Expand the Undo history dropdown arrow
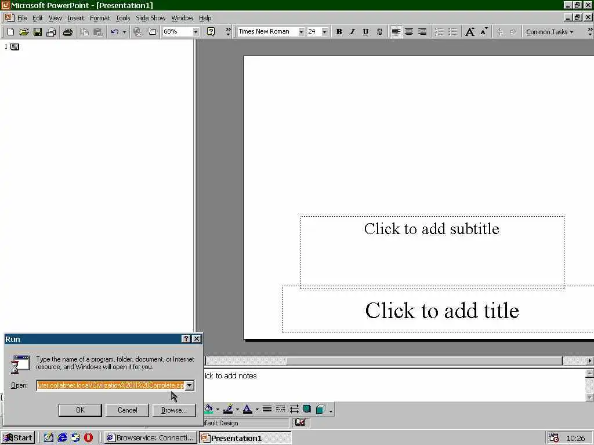The width and height of the screenshot is (594, 445). [x=124, y=32]
